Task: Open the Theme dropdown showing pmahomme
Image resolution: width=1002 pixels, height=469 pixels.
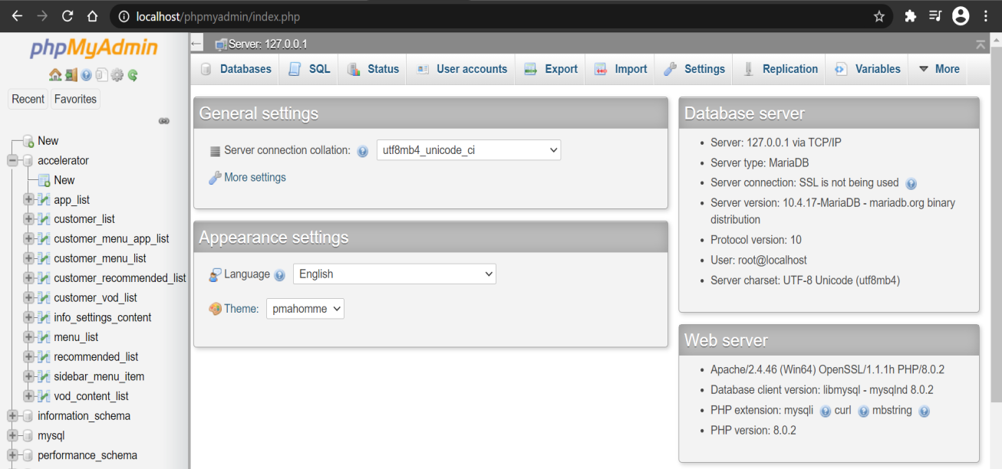Action: 305,309
